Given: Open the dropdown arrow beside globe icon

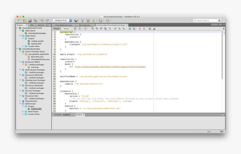Looking at the screenshot, I should click(79, 21).
